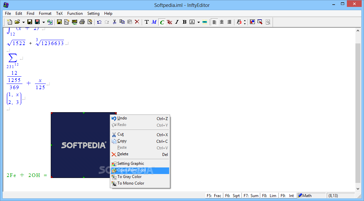Choose Cut from the context menu
Screen dimensions: 364x201
click(140, 135)
